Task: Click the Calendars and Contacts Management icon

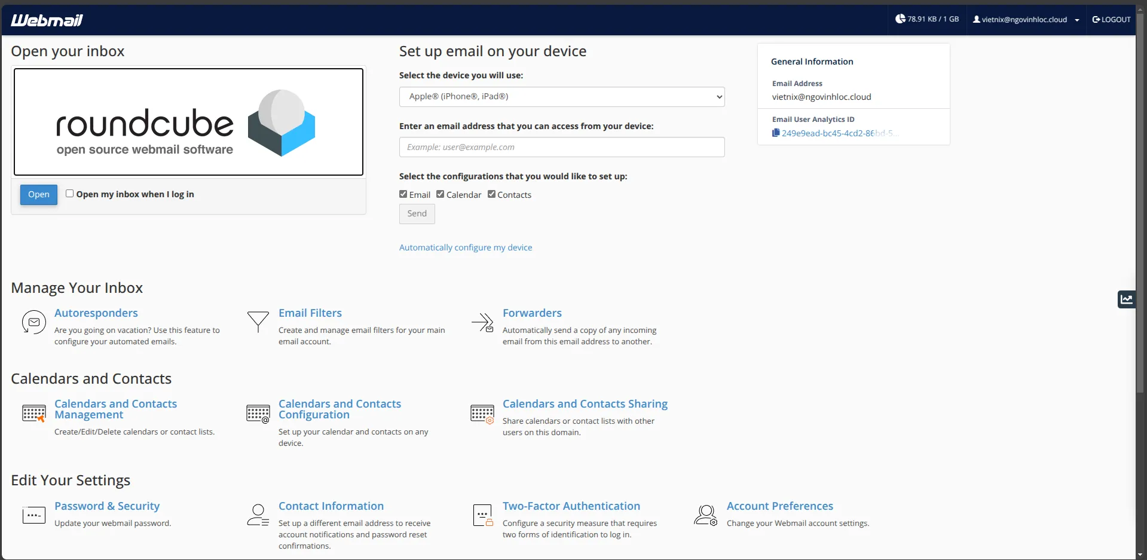Action: point(33,413)
